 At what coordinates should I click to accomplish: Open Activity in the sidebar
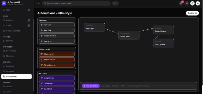pos(16,87)
